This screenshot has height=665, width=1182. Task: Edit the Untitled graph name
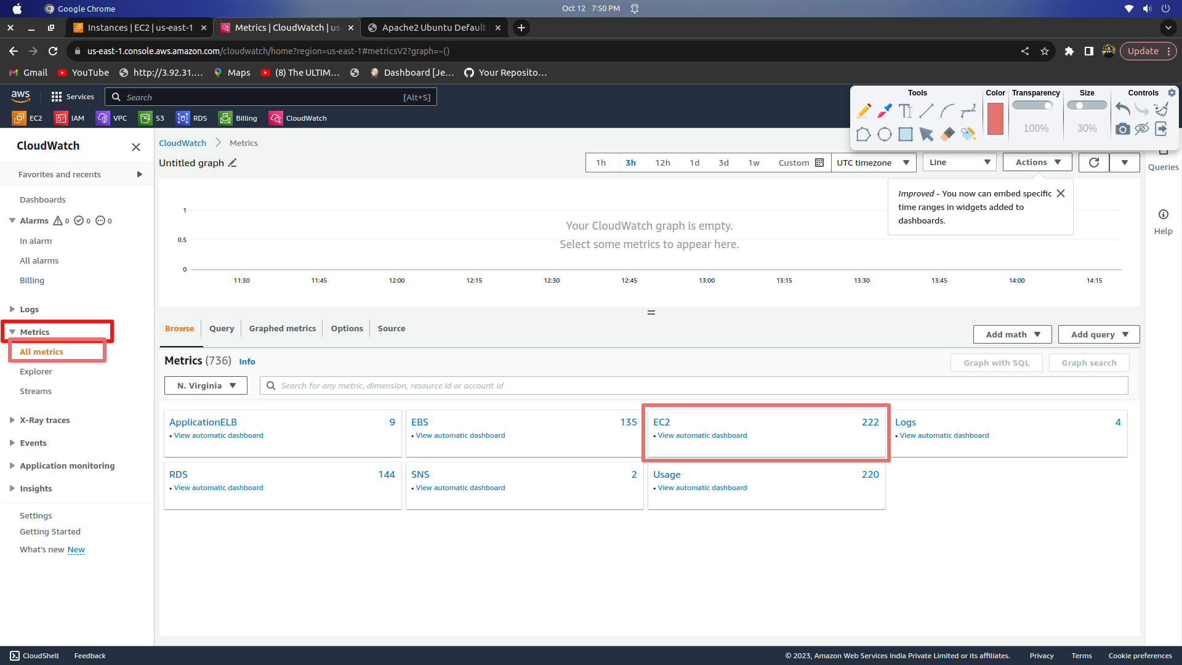(x=232, y=163)
